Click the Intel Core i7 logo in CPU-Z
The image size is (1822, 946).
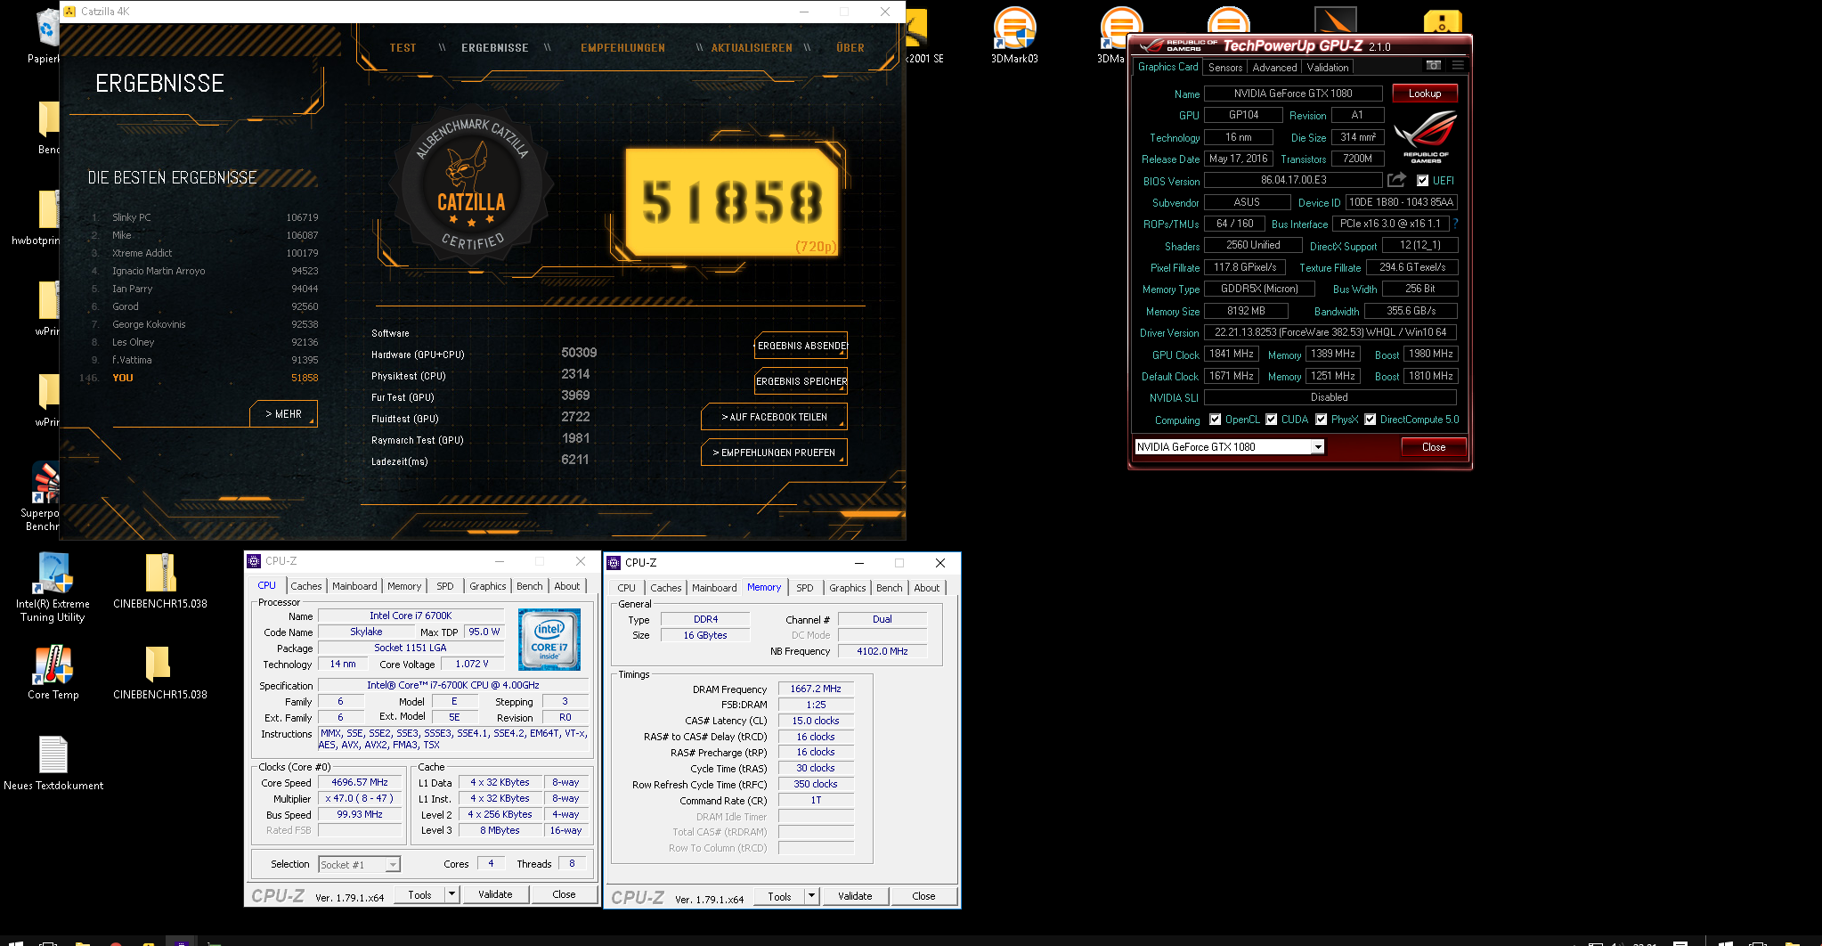pos(549,639)
